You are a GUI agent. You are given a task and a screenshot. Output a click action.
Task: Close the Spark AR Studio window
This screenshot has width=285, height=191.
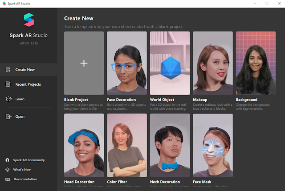[x=279, y=4]
